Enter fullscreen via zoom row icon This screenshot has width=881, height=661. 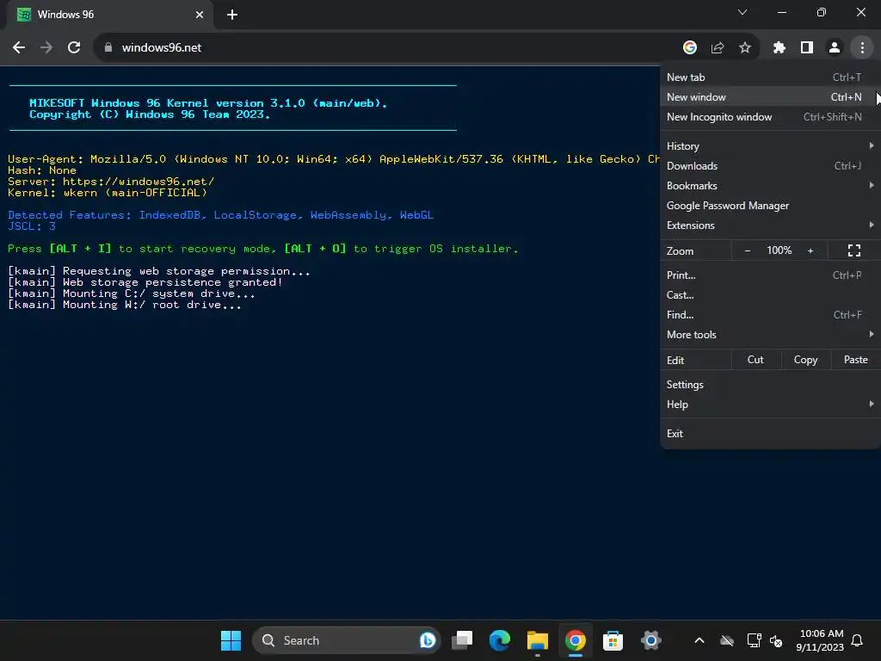[854, 250]
